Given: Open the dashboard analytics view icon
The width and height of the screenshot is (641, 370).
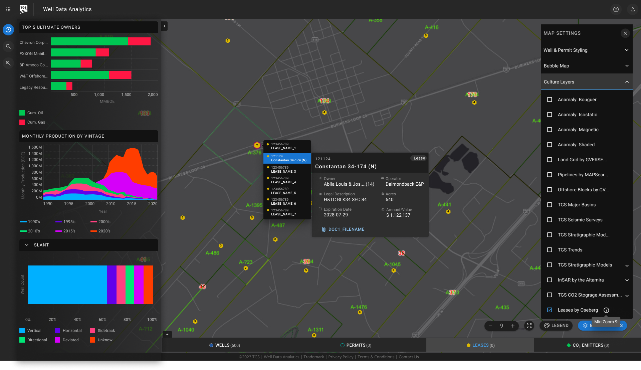Looking at the screenshot, I should pos(8,29).
